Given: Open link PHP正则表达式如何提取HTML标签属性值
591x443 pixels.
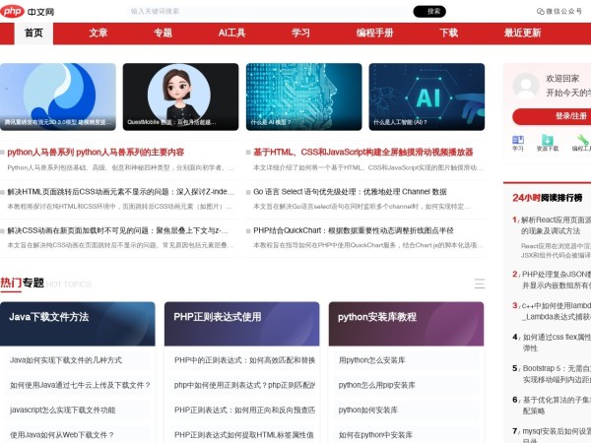Looking at the screenshot, I should tap(244, 435).
